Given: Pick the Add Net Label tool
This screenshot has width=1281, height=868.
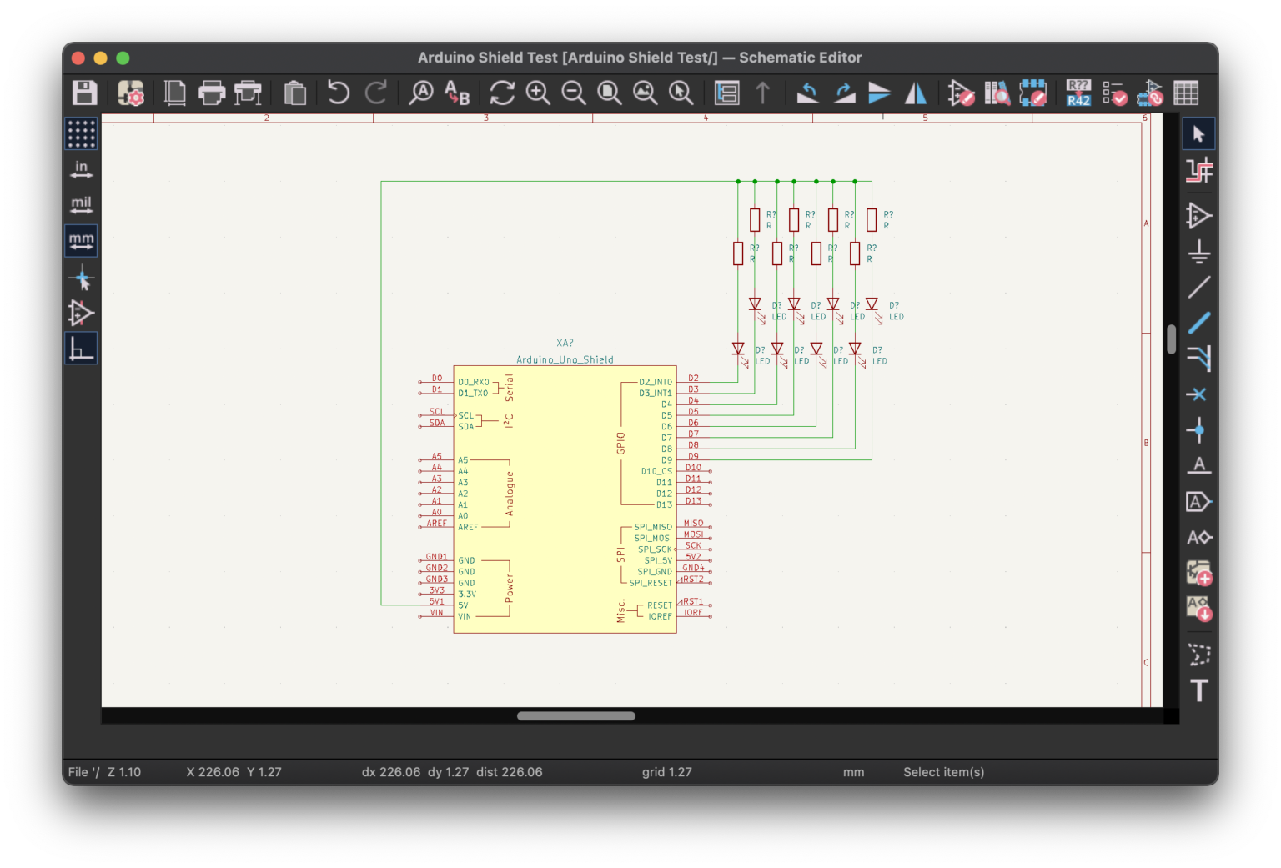Looking at the screenshot, I should tap(1198, 465).
